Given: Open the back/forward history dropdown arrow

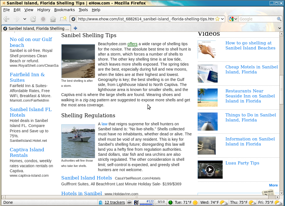Looking at the screenshot, I should pos(25,19).
